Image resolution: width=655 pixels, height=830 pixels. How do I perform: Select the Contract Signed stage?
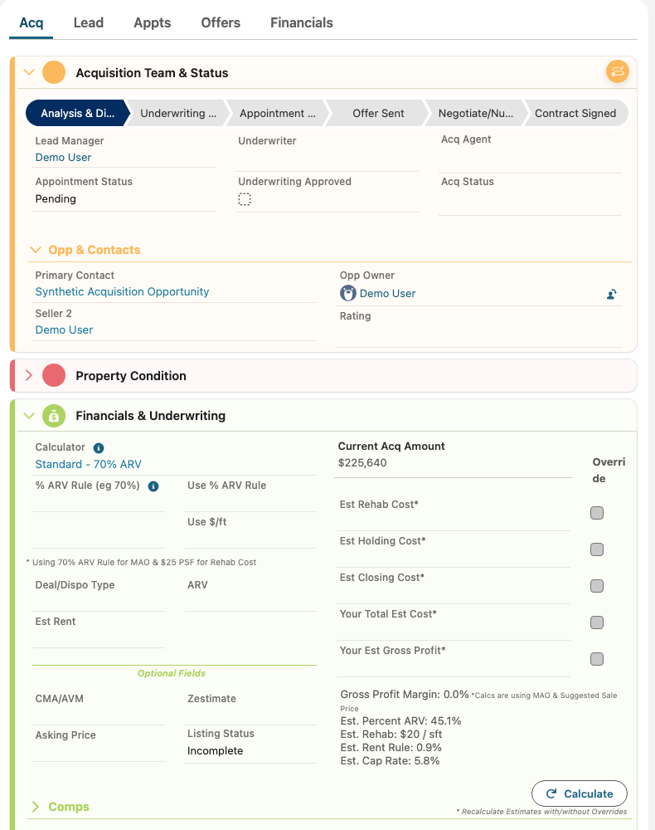(x=575, y=113)
